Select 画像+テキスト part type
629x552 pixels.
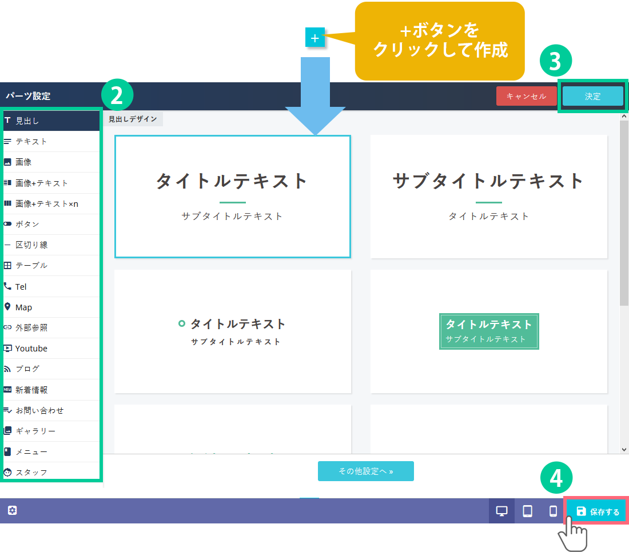coord(41,183)
